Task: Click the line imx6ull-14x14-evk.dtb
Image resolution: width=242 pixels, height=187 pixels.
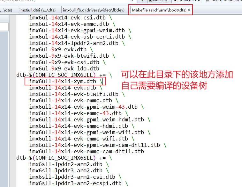Action: (66, 88)
